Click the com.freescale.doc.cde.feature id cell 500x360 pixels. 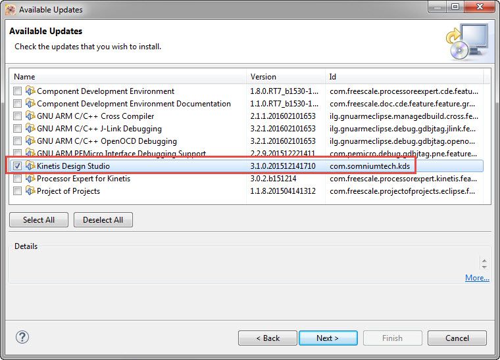[403, 104]
